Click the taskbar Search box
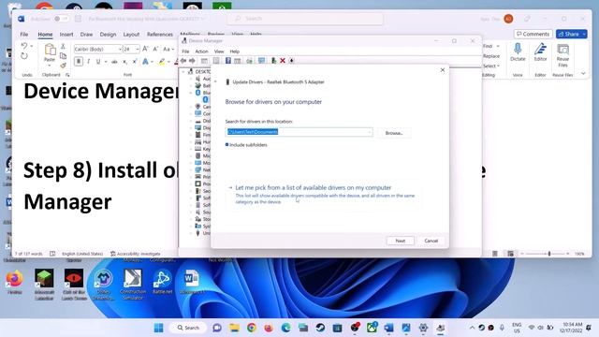Image resolution: width=599 pixels, height=337 pixels. (x=189, y=328)
